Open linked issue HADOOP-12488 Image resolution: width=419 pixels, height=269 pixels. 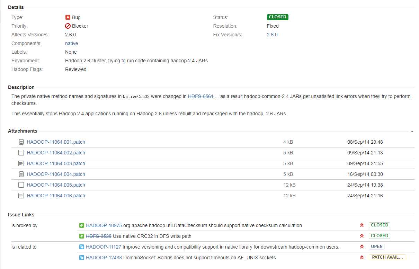pos(104,258)
